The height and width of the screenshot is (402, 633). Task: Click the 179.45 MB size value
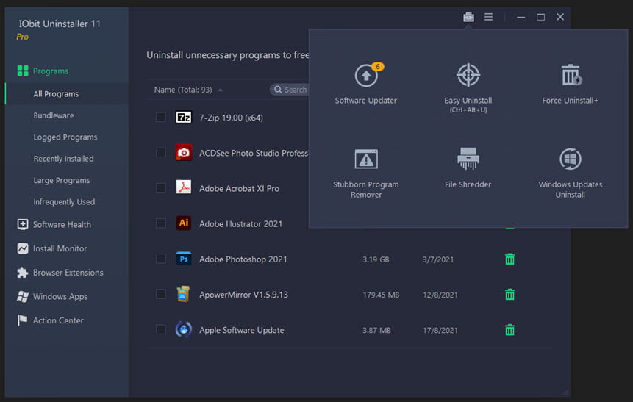(381, 295)
